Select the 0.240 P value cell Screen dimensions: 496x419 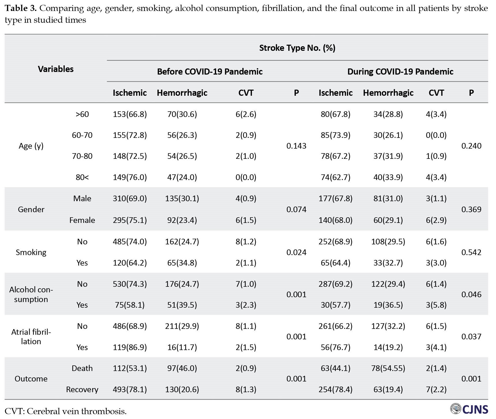(471, 146)
